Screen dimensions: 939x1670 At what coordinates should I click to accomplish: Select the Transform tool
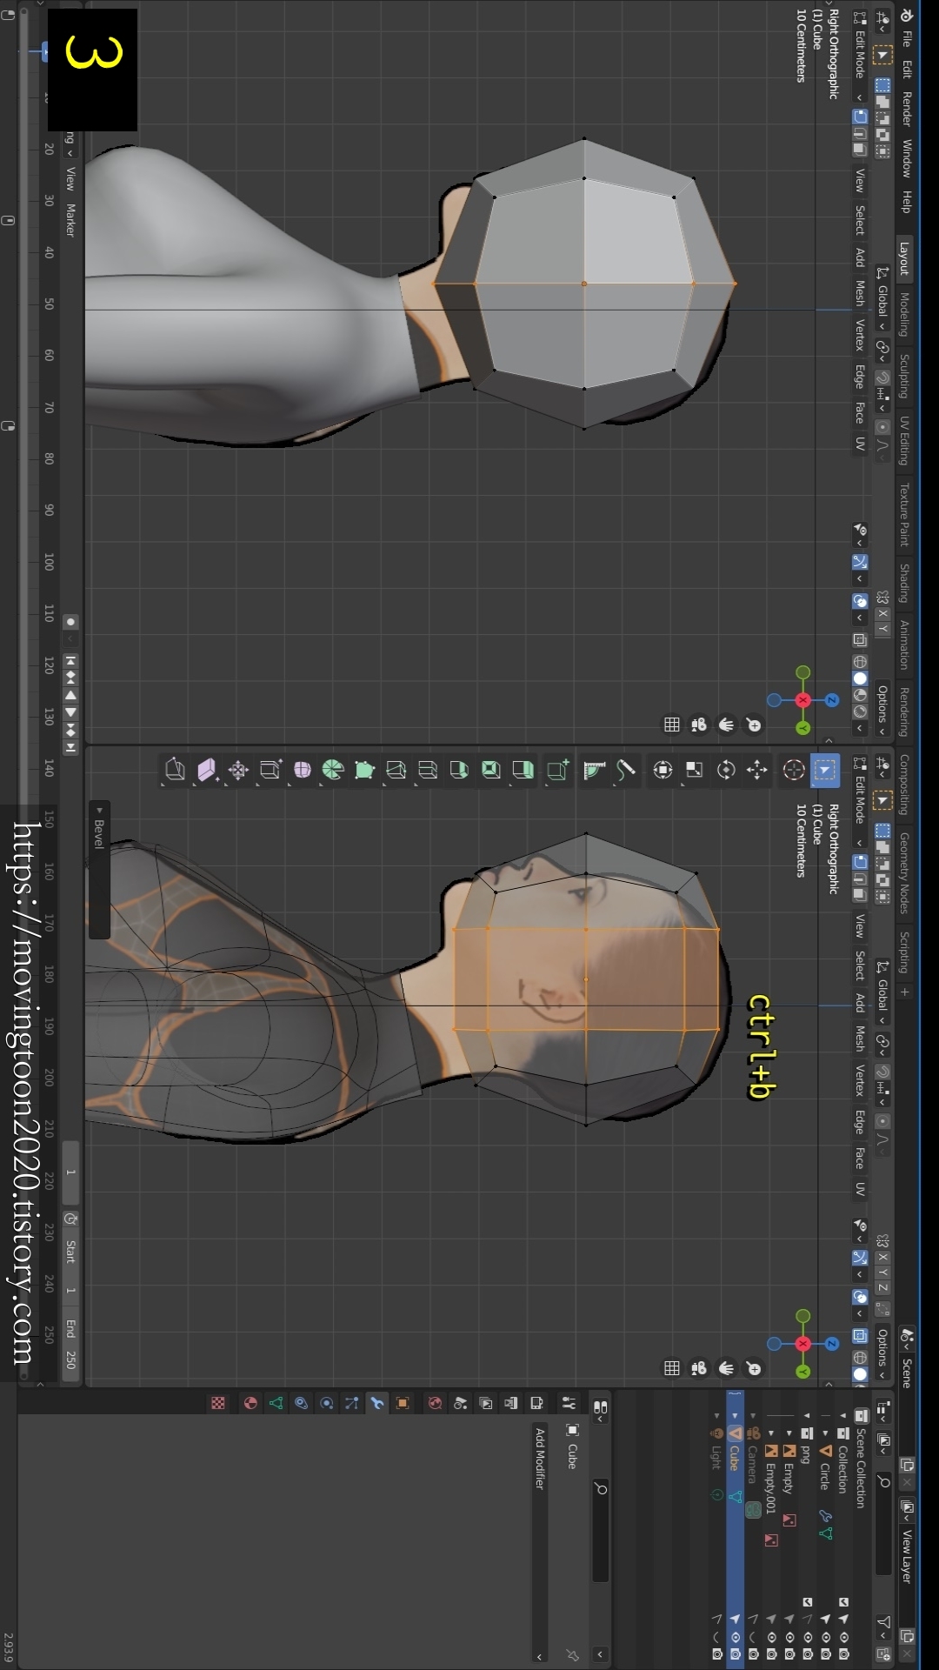[663, 770]
